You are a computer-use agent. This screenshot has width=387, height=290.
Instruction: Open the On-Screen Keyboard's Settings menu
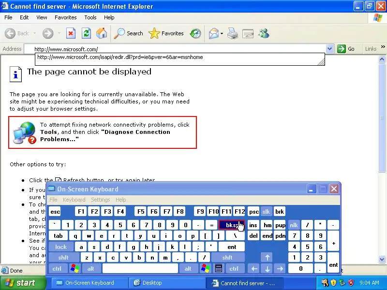tap(101, 200)
